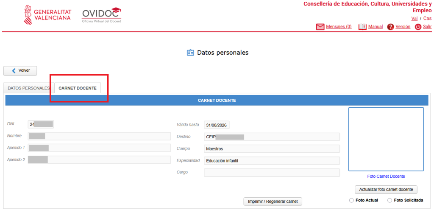Image resolution: width=434 pixels, height=210 pixels.
Task: Select the Foto Solicitada radio button
Action: coord(389,200)
